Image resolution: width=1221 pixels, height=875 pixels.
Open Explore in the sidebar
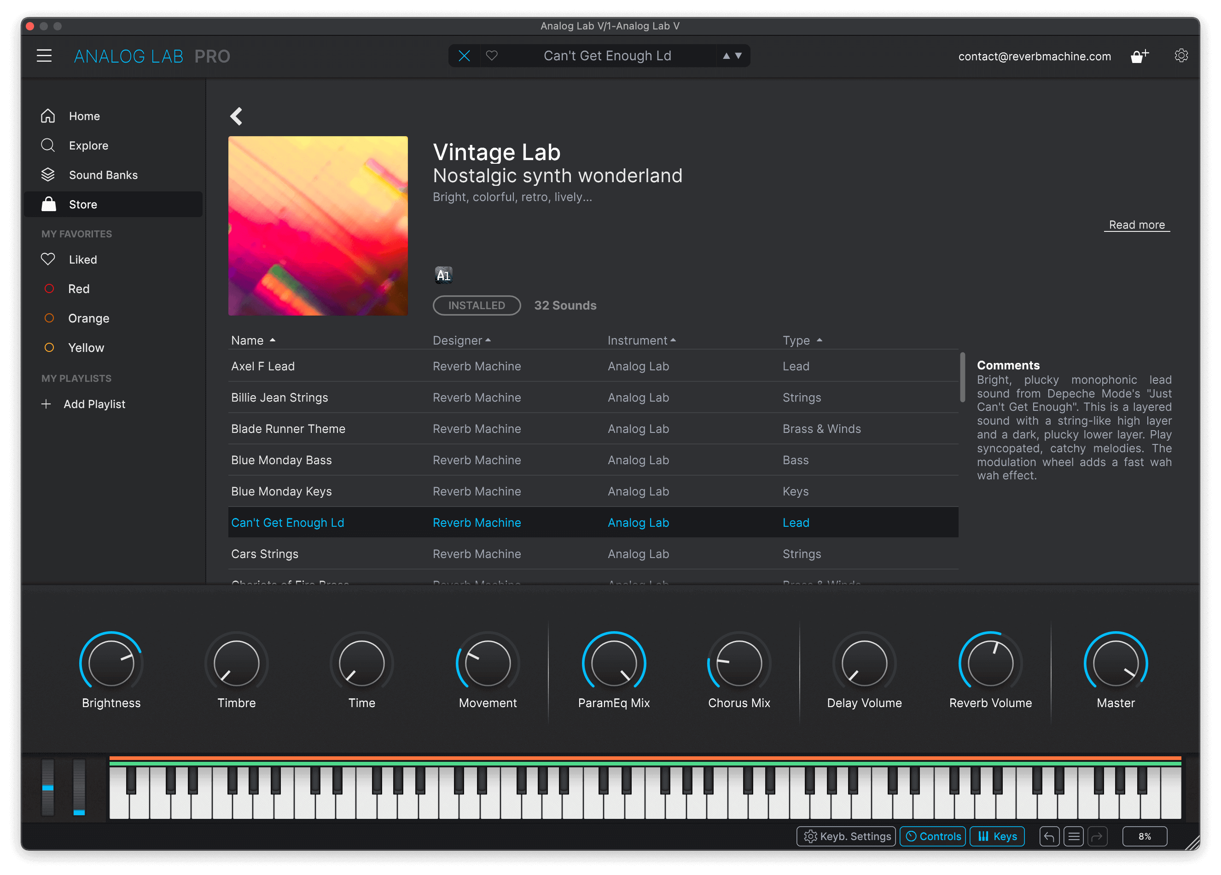click(113, 146)
